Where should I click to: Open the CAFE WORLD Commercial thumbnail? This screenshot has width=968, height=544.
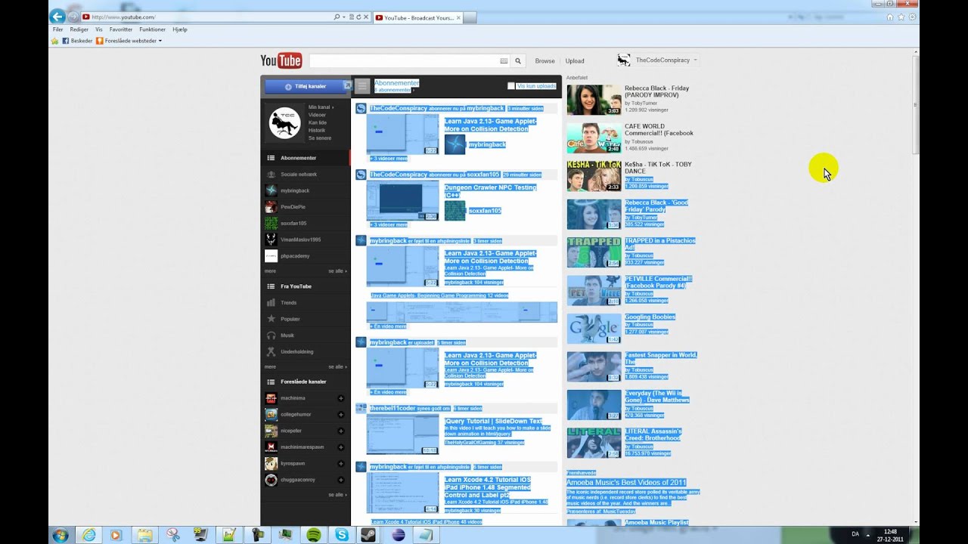pyautogui.click(x=594, y=138)
